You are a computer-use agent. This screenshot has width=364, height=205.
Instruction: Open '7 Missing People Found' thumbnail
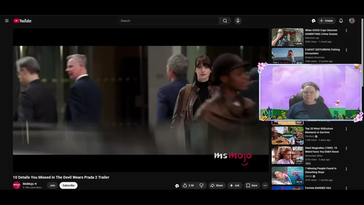click(x=288, y=176)
